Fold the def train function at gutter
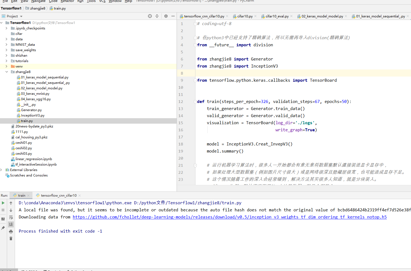This screenshot has height=271, width=411. pos(195,102)
